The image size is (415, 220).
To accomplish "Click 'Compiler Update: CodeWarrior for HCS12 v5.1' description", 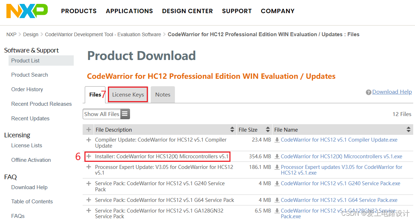I will tap(161, 143).
